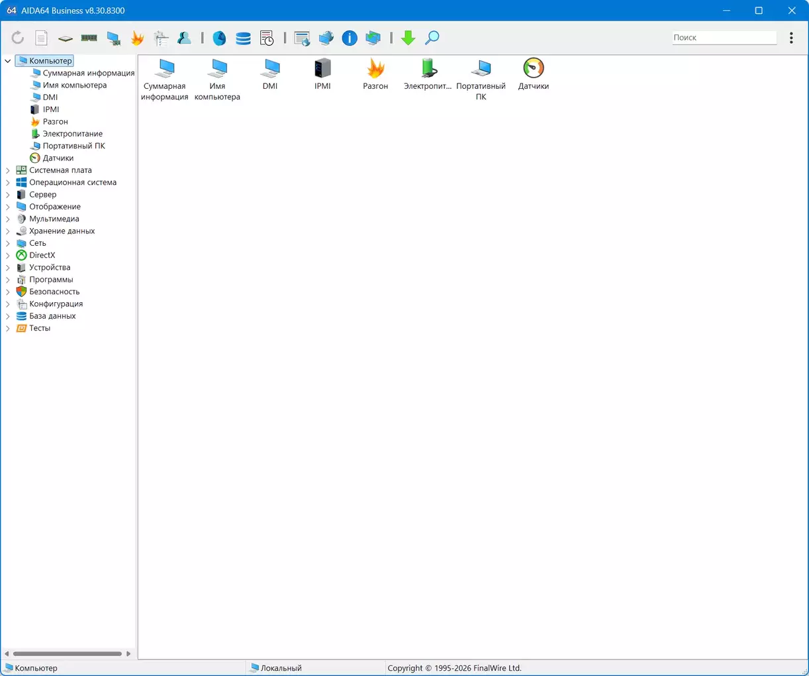The height and width of the screenshot is (676, 809).
Task: Expand the Тесты tree node
Action: point(8,329)
